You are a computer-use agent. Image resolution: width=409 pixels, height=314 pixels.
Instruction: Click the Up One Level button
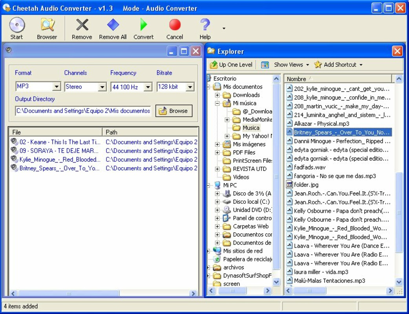coord(231,65)
